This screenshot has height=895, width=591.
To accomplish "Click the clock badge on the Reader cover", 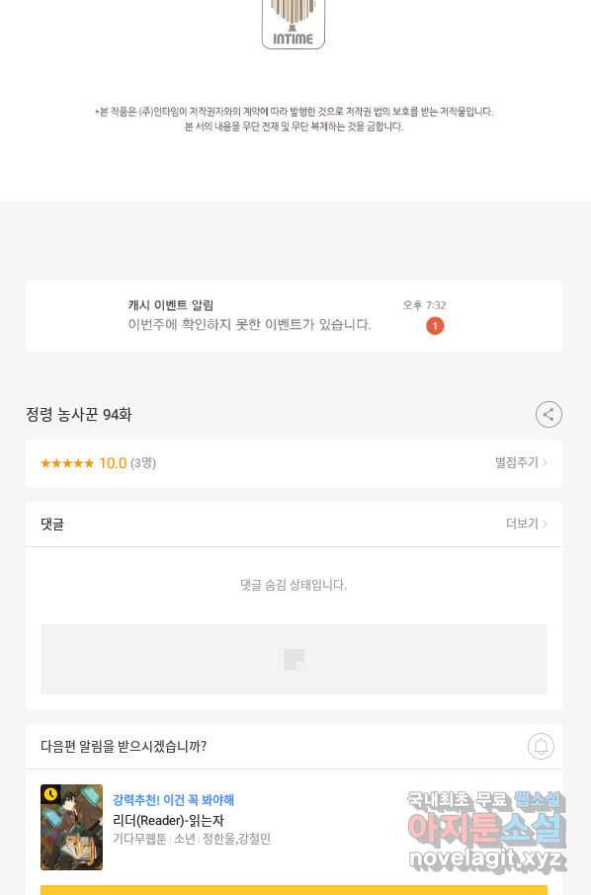I will (50, 794).
